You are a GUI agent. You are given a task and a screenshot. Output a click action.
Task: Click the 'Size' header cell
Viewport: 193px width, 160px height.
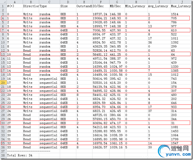coord(68,6)
